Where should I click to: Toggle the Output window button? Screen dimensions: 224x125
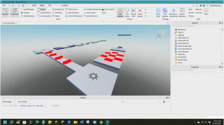(x=42, y=9)
